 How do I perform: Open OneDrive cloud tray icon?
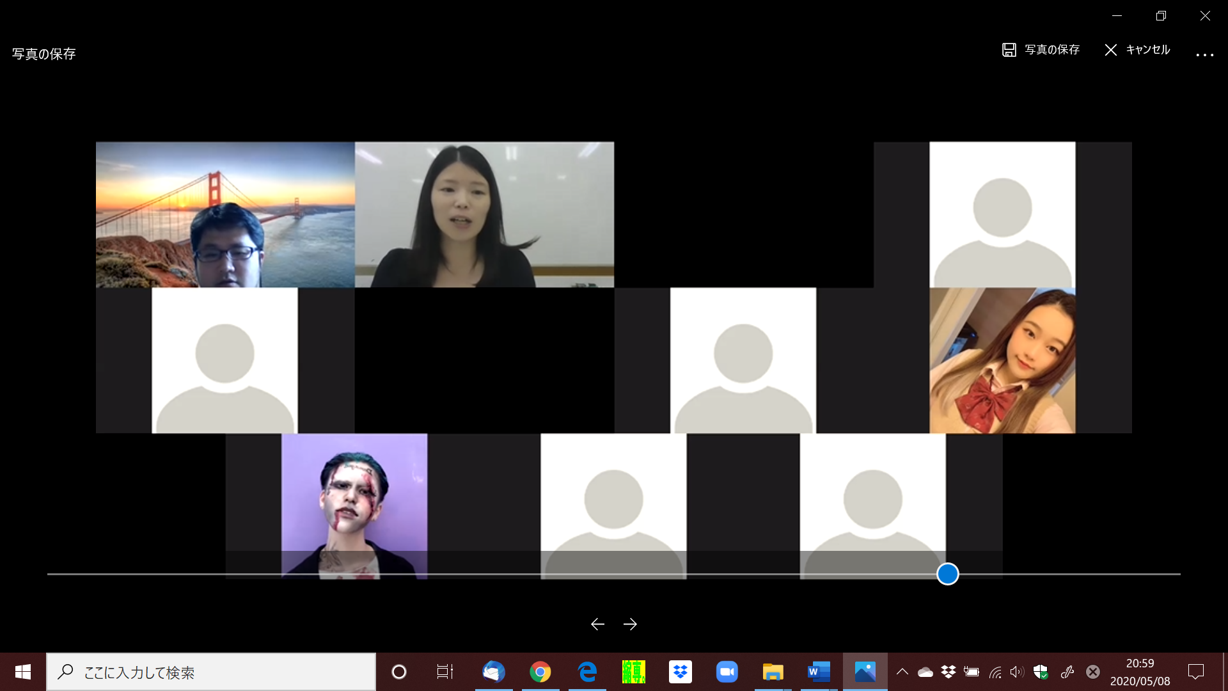(x=925, y=672)
